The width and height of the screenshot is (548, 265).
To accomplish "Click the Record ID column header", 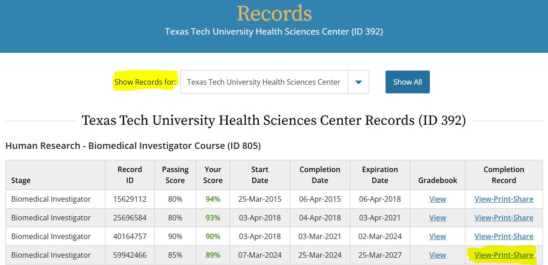I will (130, 175).
